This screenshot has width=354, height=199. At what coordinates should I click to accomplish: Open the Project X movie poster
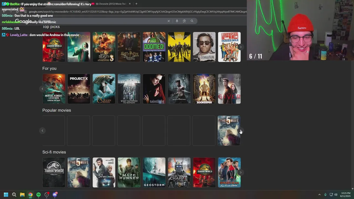coord(79,89)
